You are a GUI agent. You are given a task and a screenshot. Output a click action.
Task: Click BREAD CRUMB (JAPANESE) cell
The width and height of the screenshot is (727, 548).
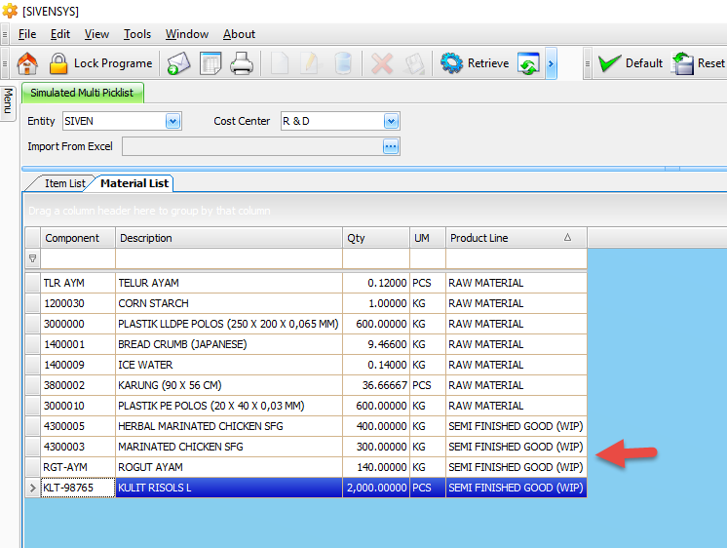pyautogui.click(x=229, y=344)
